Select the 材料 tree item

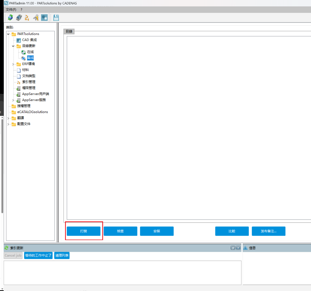pos(26,70)
